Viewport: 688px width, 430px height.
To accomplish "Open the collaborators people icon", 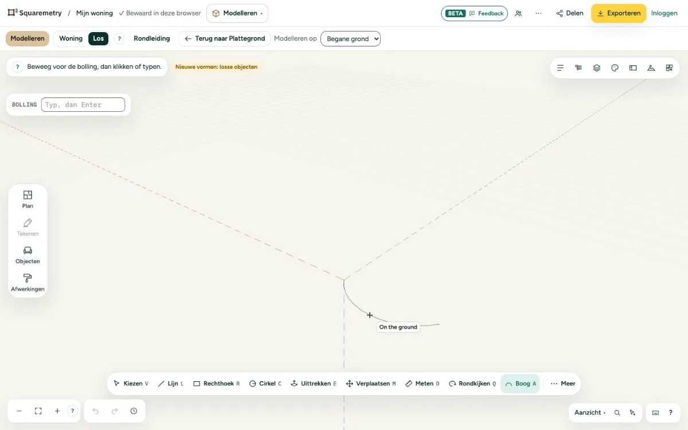I will coord(518,13).
